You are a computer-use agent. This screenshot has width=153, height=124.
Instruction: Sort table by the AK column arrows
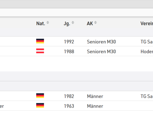click(96, 23)
